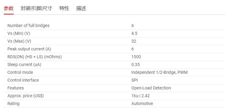Viewport: 225px width, 108px height.
Task: Select the Peak output current (A) label
Action: (29, 49)
